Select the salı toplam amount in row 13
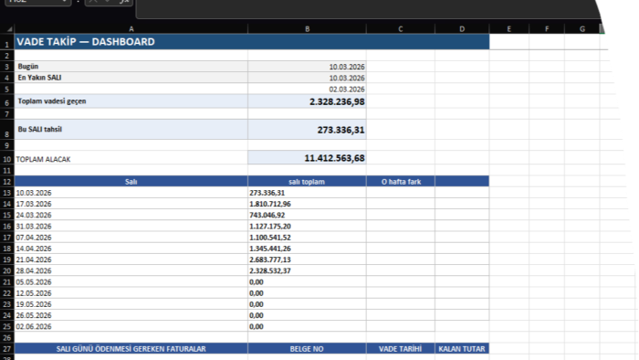This screenshot has width=639, height=360. (x=307, y=193)
